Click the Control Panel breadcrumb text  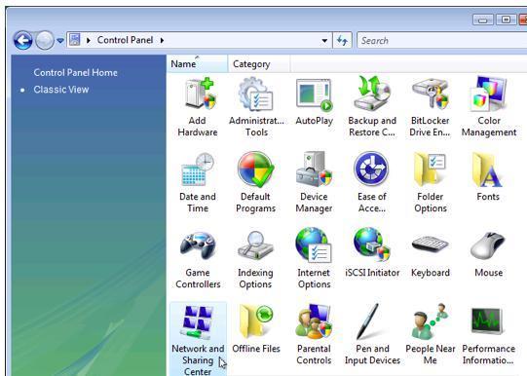125,40
